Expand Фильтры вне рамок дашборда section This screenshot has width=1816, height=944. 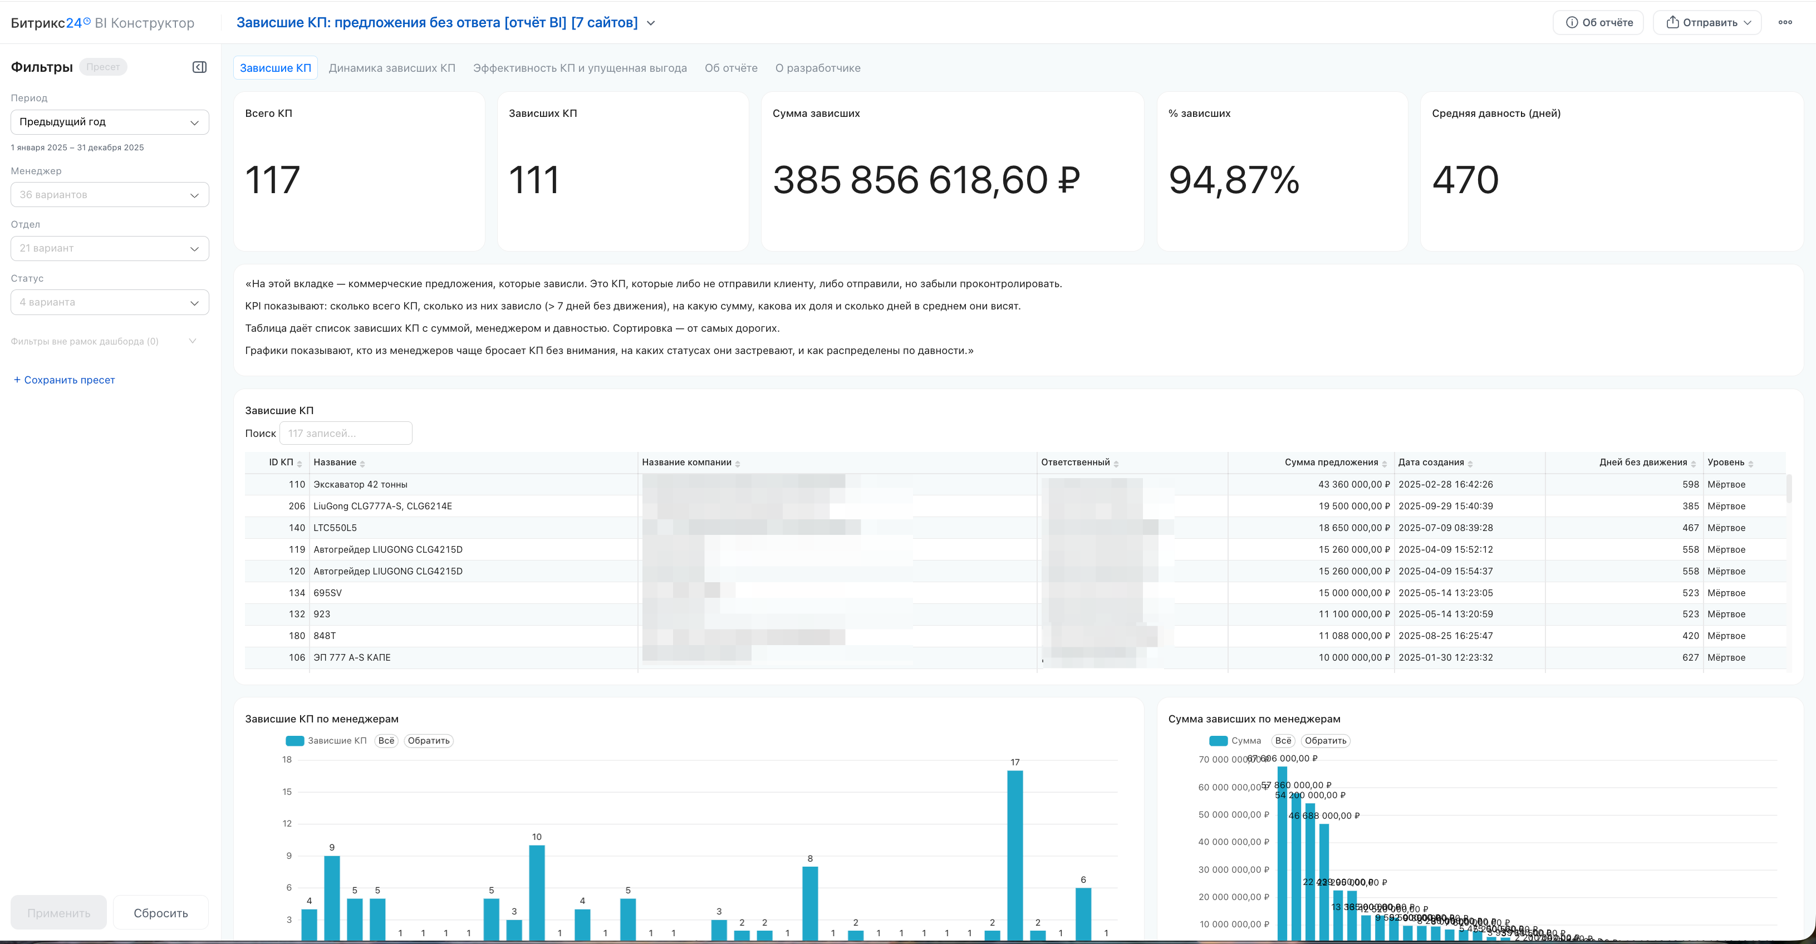click(104, 341)
